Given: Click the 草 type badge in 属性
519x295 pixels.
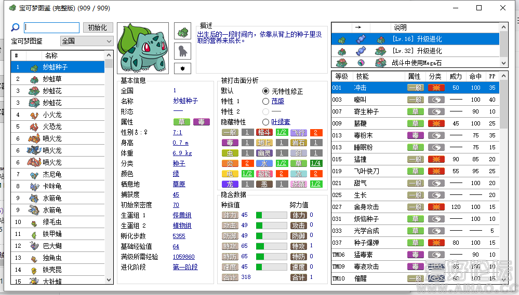Looking at the screenshot, I should point(182,122).
